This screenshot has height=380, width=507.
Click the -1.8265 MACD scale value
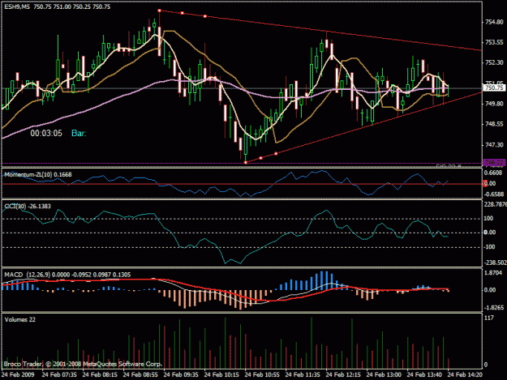coord(493,308)
